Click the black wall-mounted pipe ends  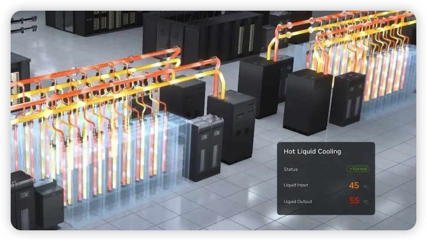click(24, 24)
